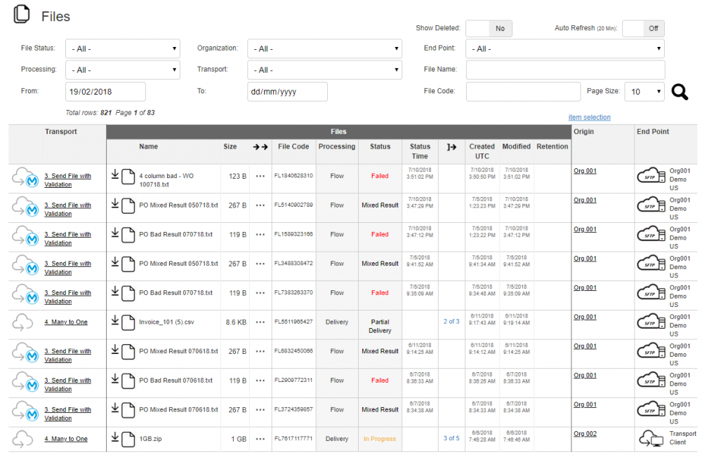Open the File Status dropdown
The image size is (702, 457).
pos(123,49)
